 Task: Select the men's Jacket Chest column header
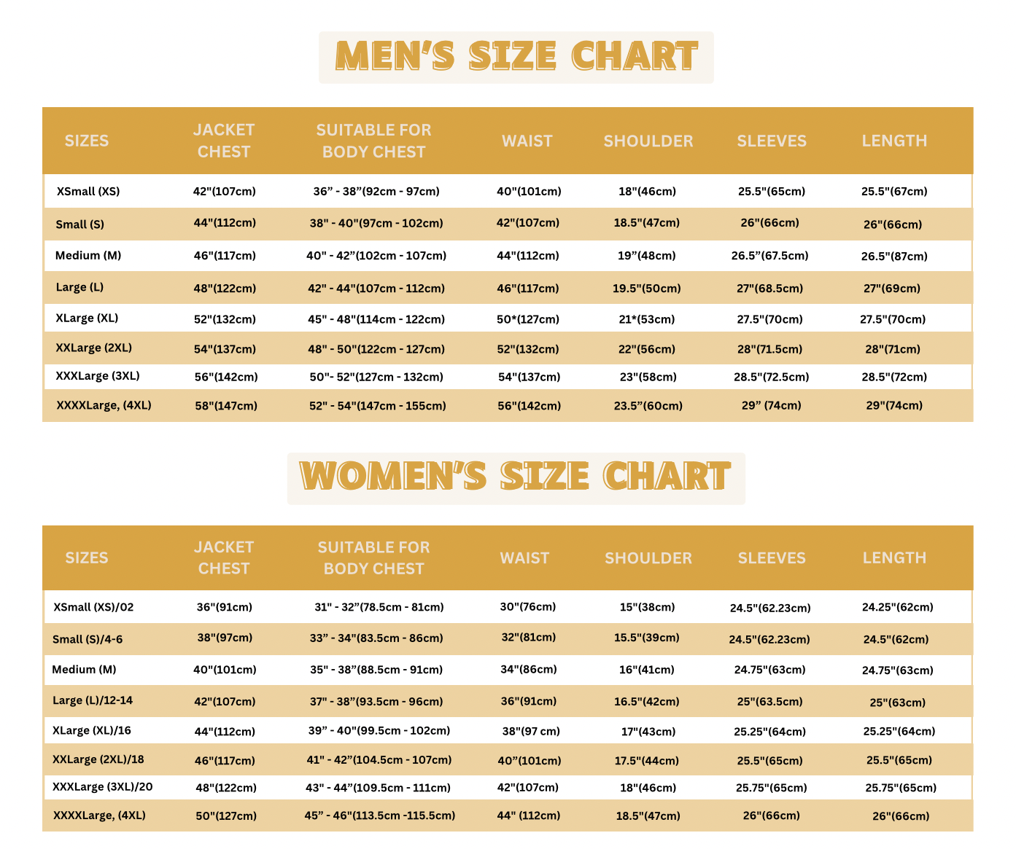tap(224, 141)
